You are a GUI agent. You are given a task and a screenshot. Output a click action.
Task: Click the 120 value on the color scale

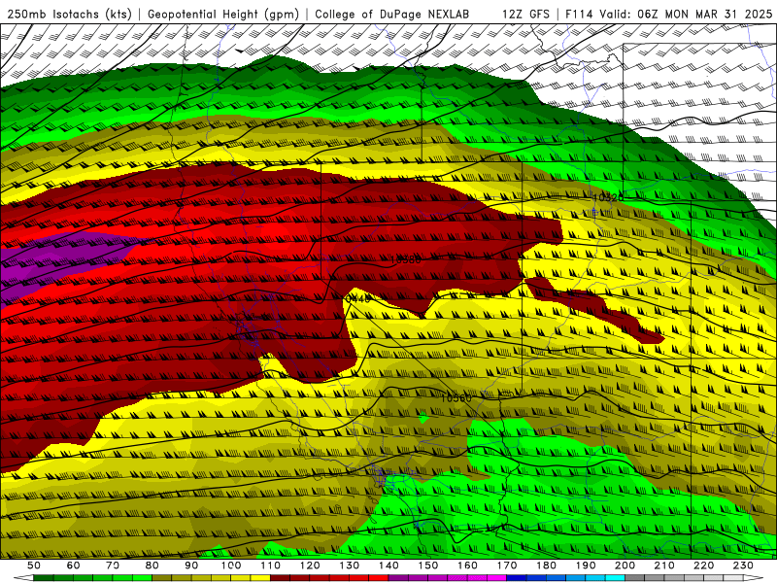310,566
